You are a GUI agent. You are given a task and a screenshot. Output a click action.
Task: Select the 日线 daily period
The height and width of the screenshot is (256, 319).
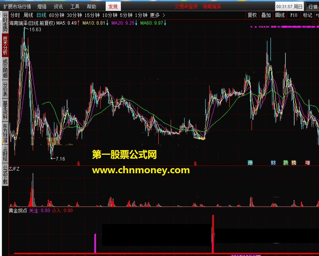point(41,15)
